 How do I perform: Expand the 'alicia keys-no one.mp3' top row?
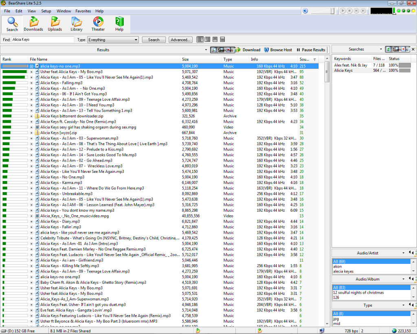(31, 66)
